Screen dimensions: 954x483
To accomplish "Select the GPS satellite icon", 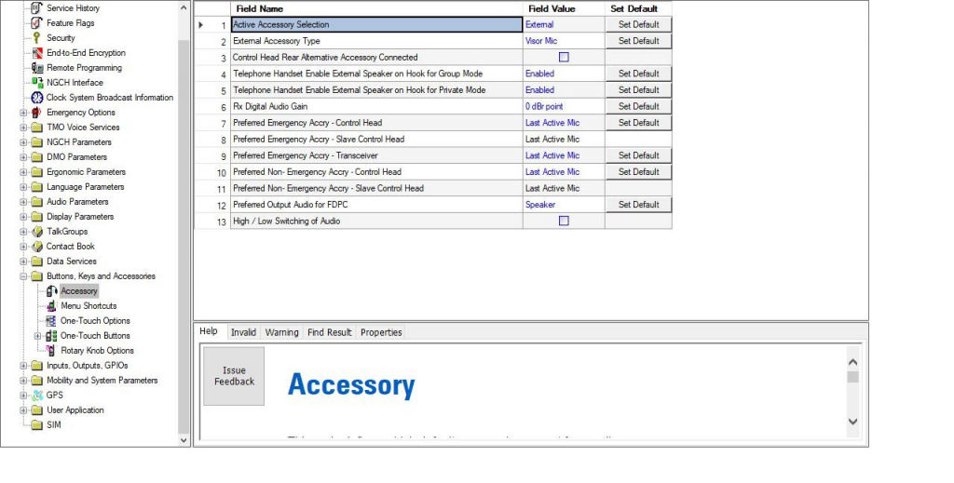I will click(36, 395).
